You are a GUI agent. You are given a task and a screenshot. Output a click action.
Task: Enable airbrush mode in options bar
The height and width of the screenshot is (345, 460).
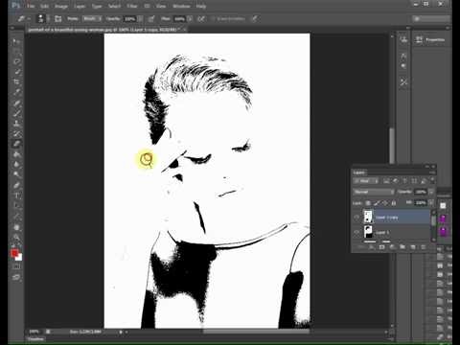(x=201, y=19)
